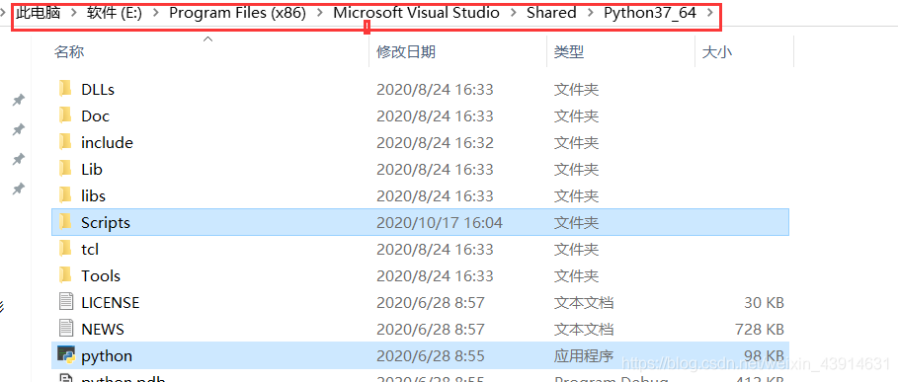The width and height of the screenshot is (898, 382).
Task: Select the Lib folder icon
Action: pyautogui.click(x=65, y=169)
